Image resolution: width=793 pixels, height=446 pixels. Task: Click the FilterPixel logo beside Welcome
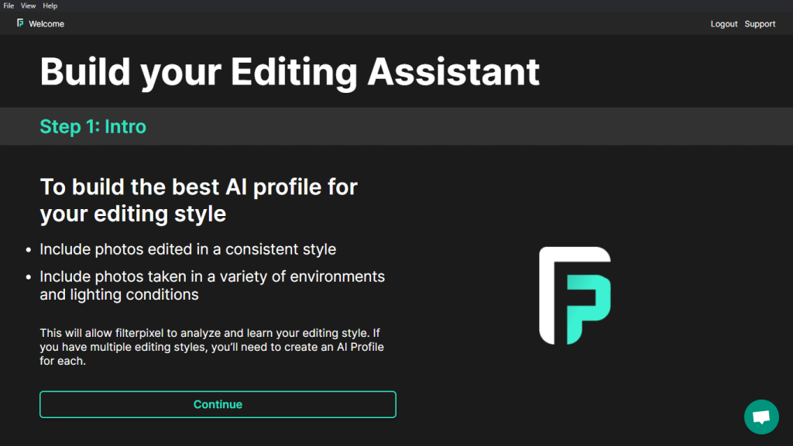click(x=19, y=23)
